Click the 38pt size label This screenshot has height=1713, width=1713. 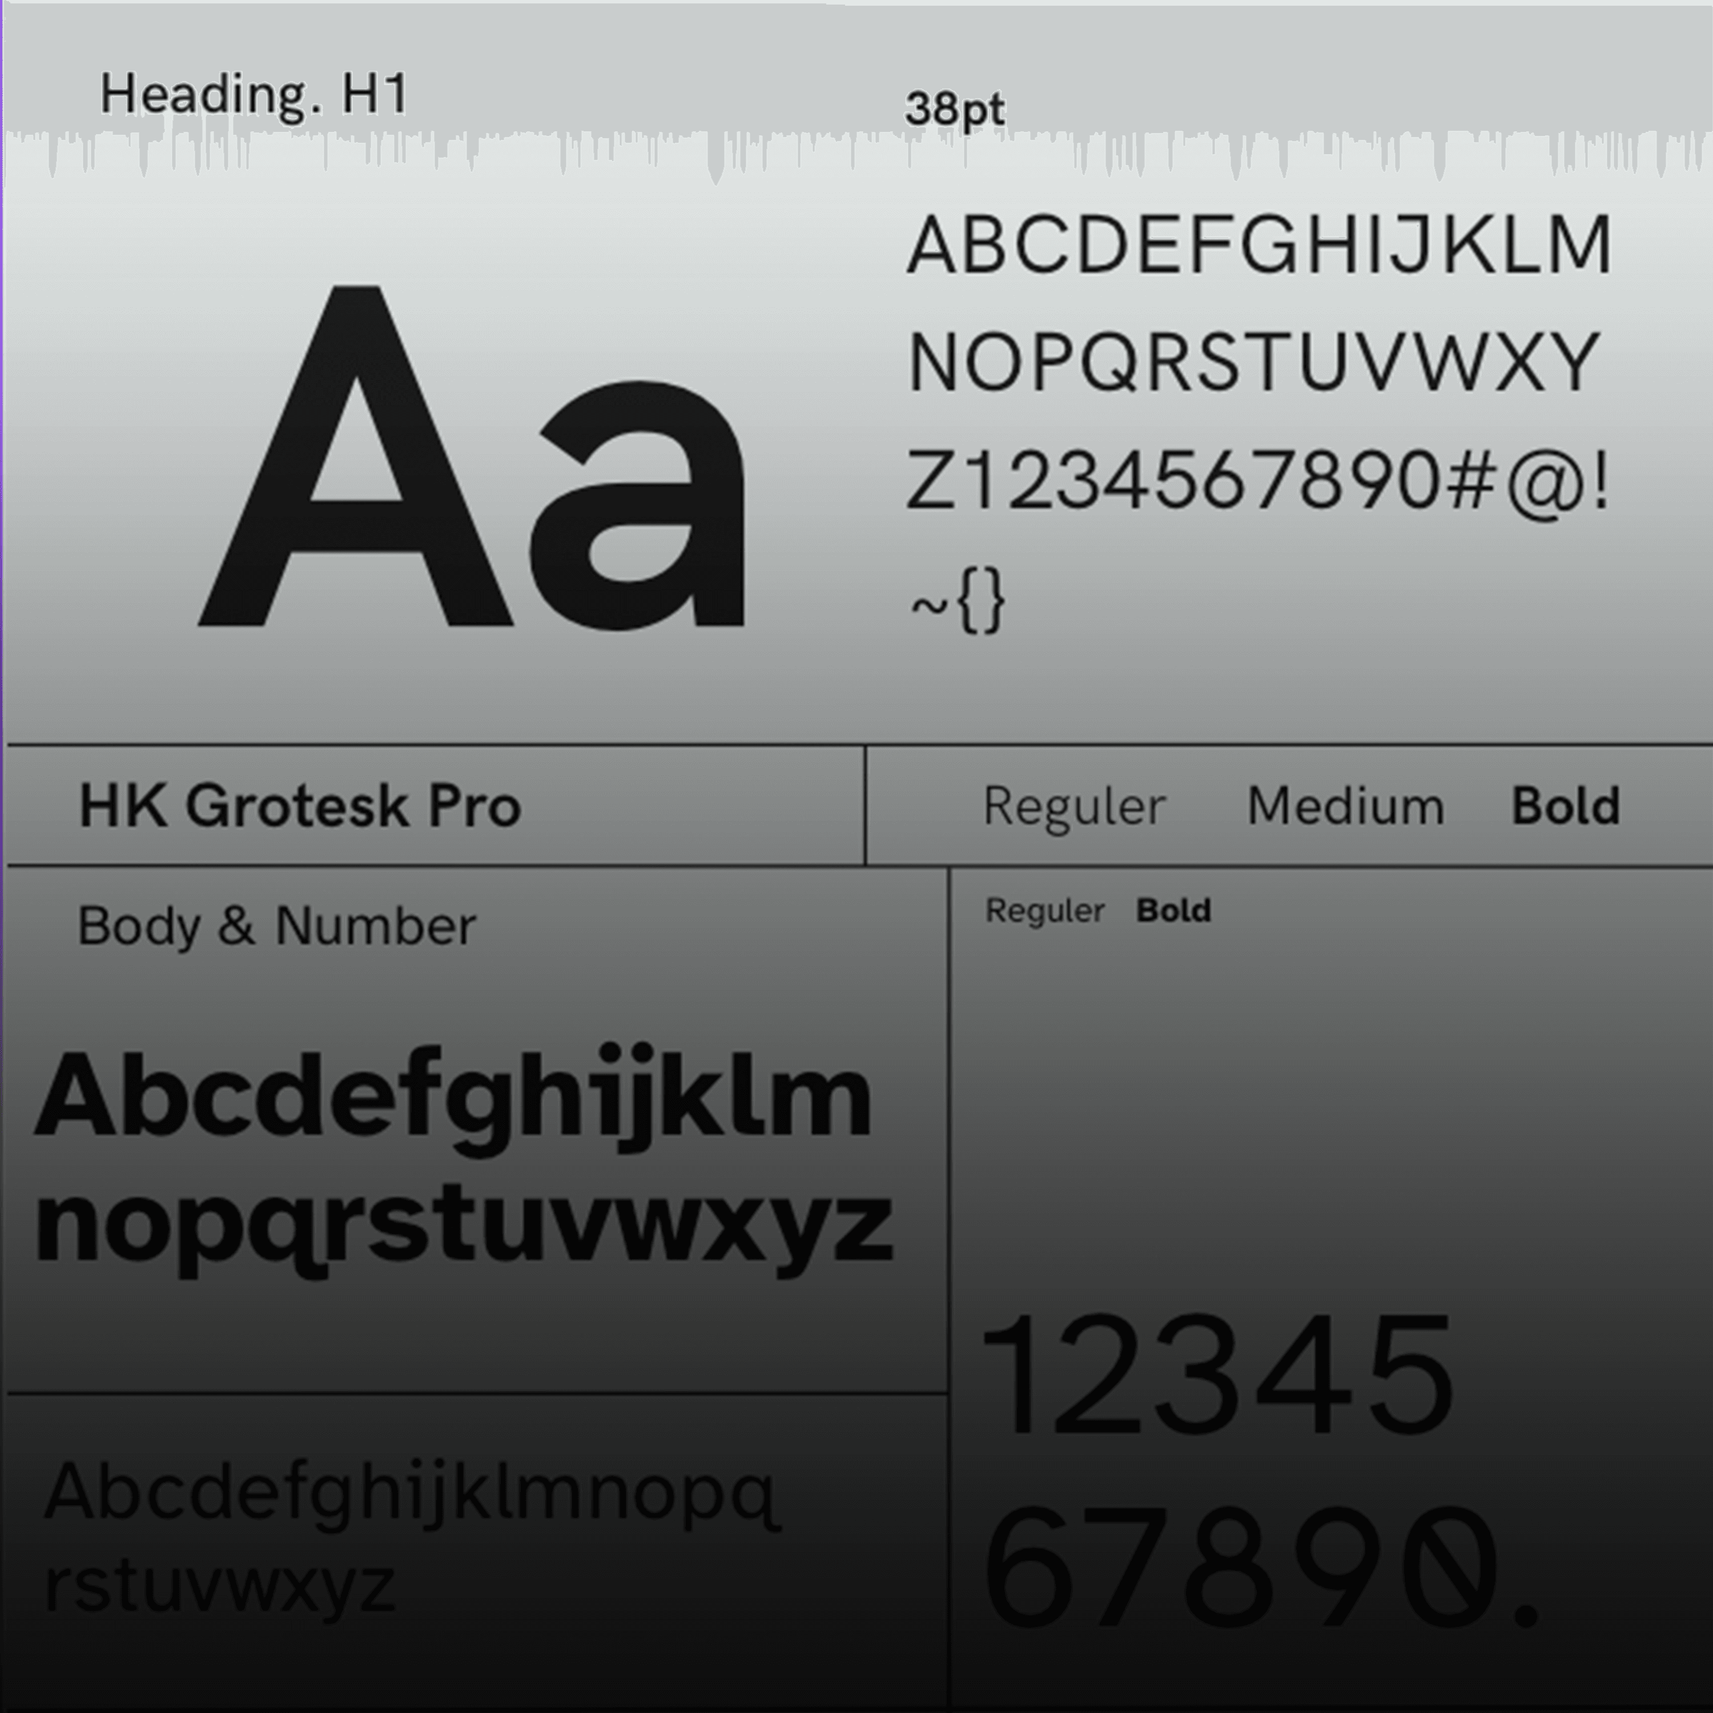[955, 110]
